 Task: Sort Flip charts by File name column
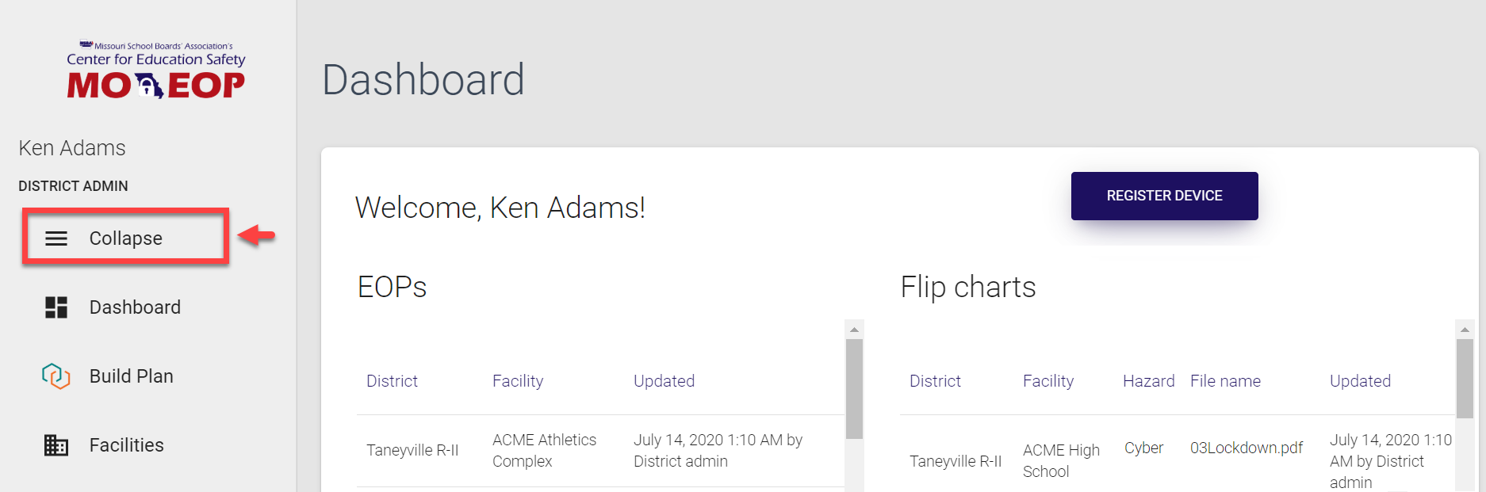click(1225, 381)
